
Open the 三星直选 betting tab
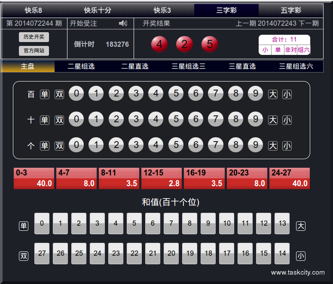tap(242, 66)
